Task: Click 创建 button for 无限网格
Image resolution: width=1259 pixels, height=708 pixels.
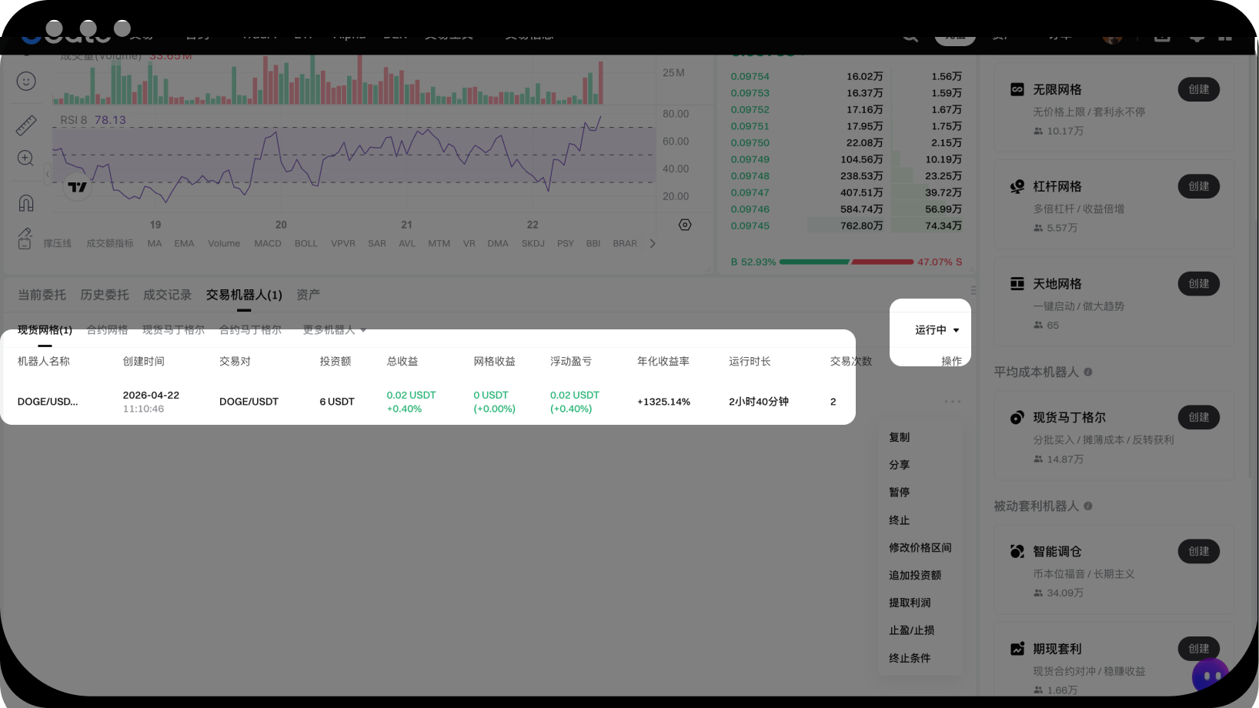Action: click(x=1198, y=90)
